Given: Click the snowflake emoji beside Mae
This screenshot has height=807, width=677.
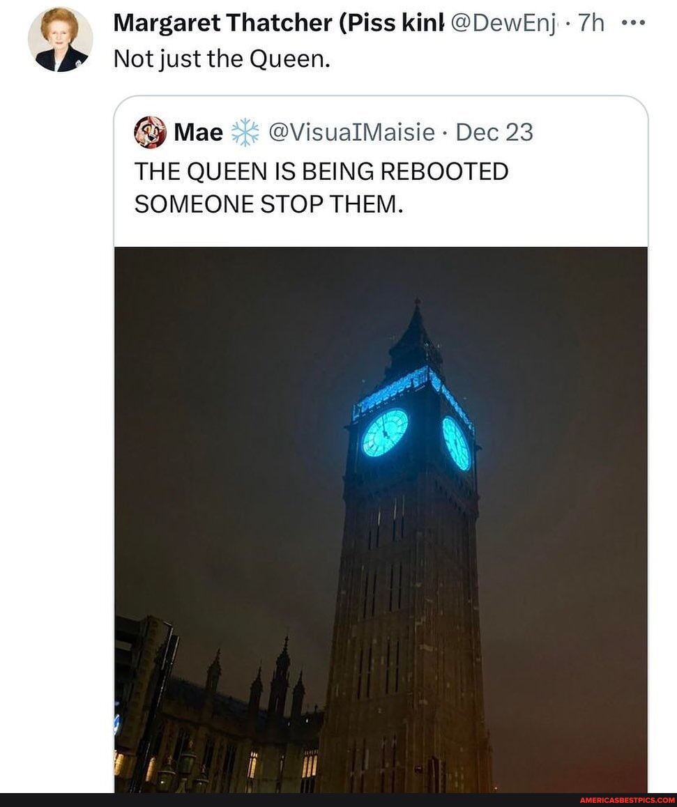Looking at the screenshot, I should click(x=245, y=132).
